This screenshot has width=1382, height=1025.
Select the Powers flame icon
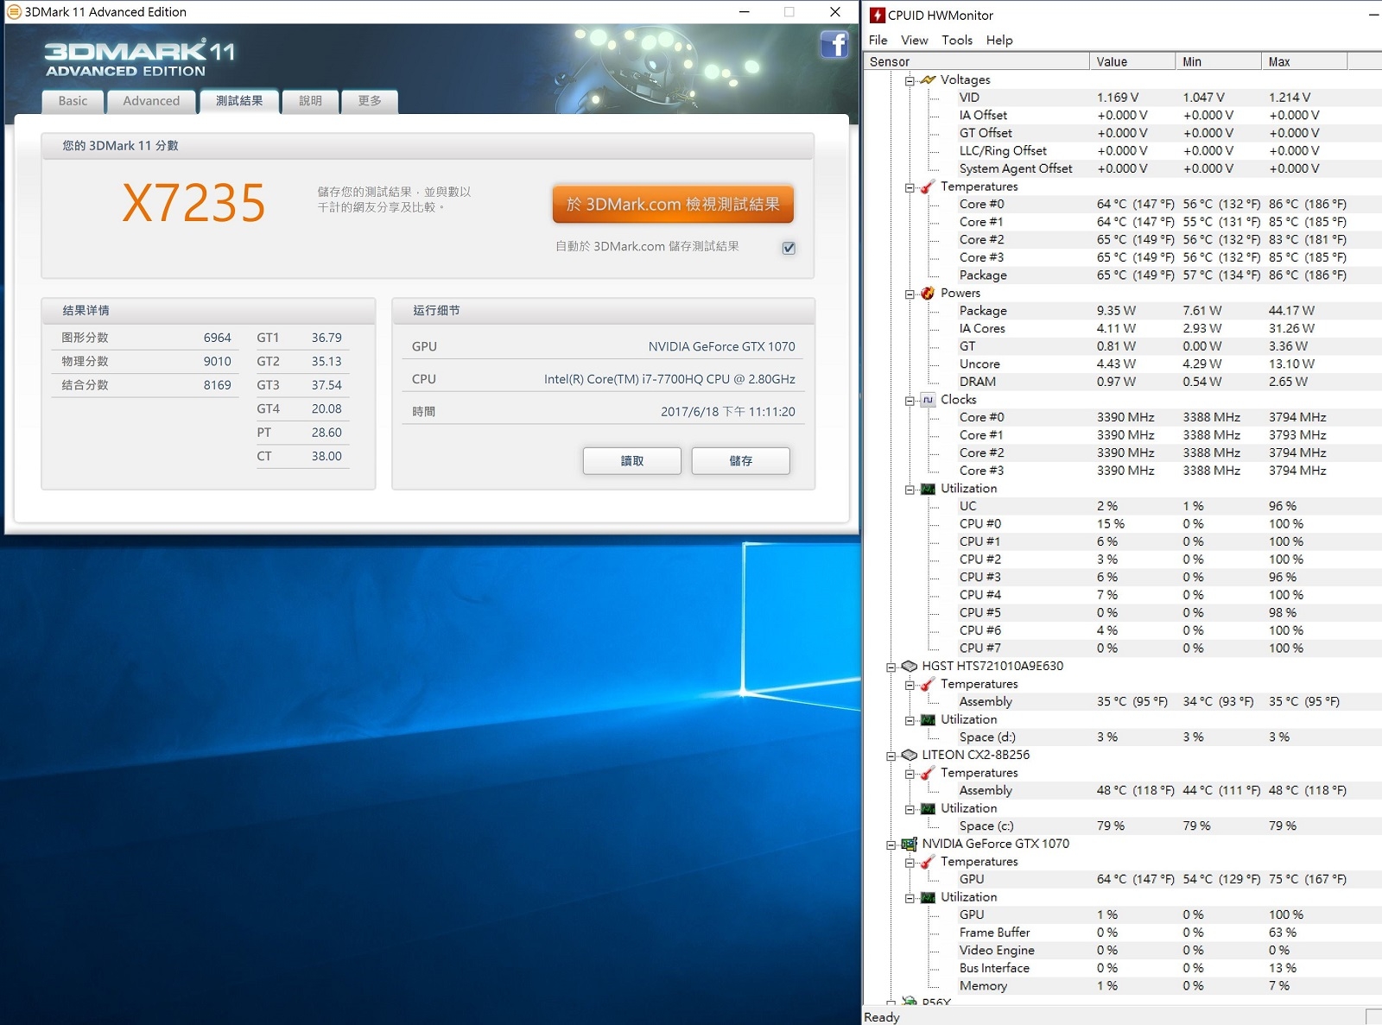(x=929, y=293)
